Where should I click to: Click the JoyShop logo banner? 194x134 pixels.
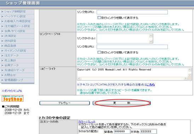pos(12,98)
